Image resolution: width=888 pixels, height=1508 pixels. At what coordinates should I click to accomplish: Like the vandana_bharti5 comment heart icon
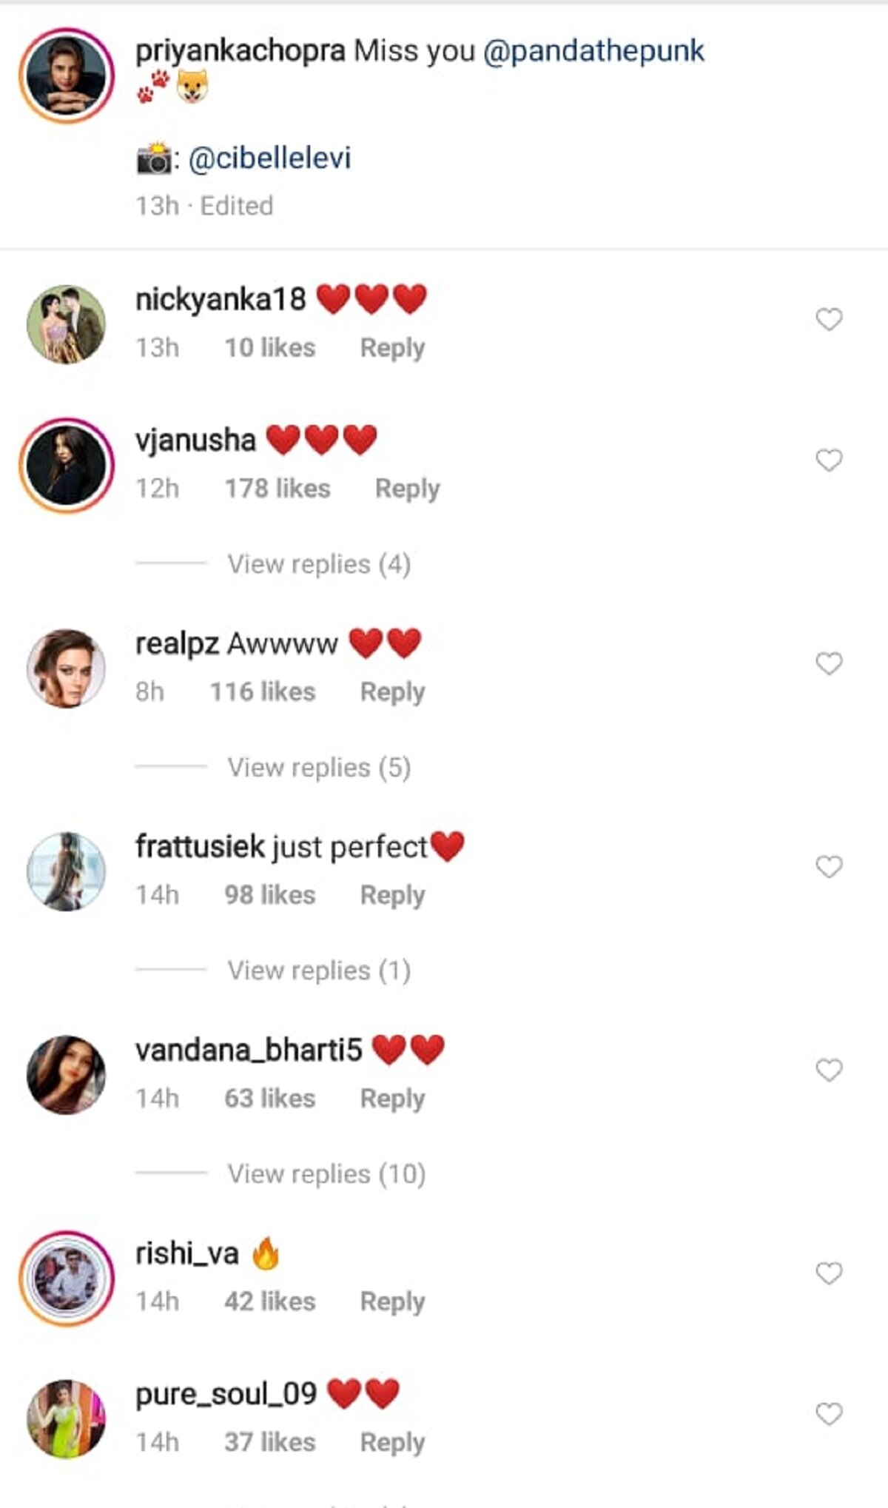coord(829,1070)
